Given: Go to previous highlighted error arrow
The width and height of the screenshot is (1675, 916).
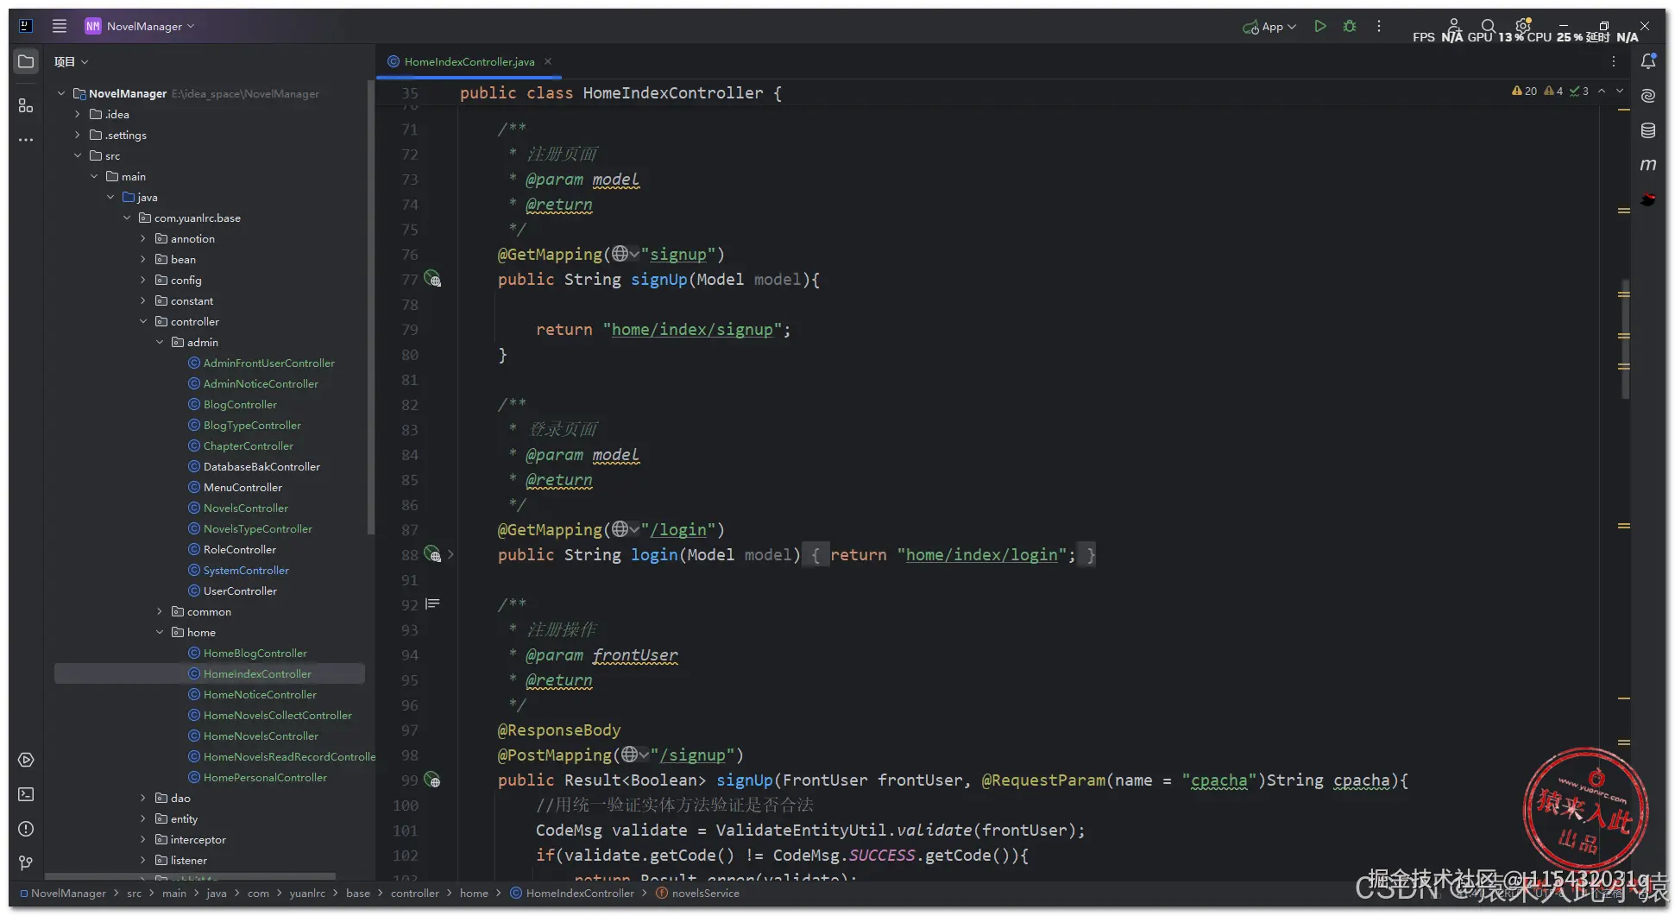Looking at the screenshot, I should [x=1602, y=91].
